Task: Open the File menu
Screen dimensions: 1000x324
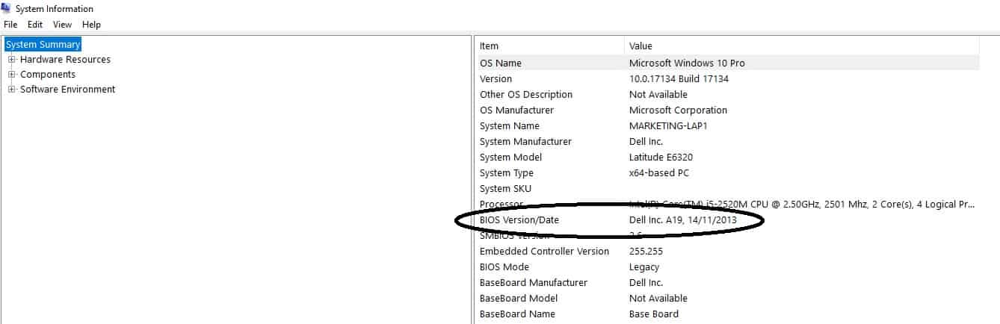Action: [x=10, y=25]
